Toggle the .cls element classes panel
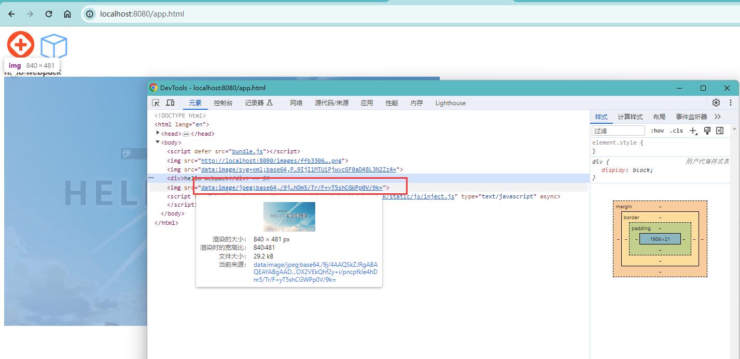Viewport: 740px width, 359px height. pos(676,131)
